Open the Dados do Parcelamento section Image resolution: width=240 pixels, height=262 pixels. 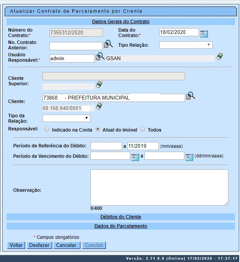click(x=121, y=226)
